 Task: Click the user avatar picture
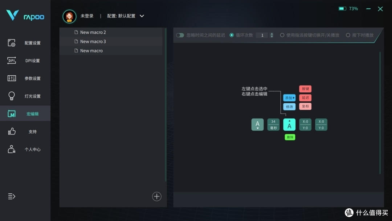pyautogui.click(x=69, y=16)
